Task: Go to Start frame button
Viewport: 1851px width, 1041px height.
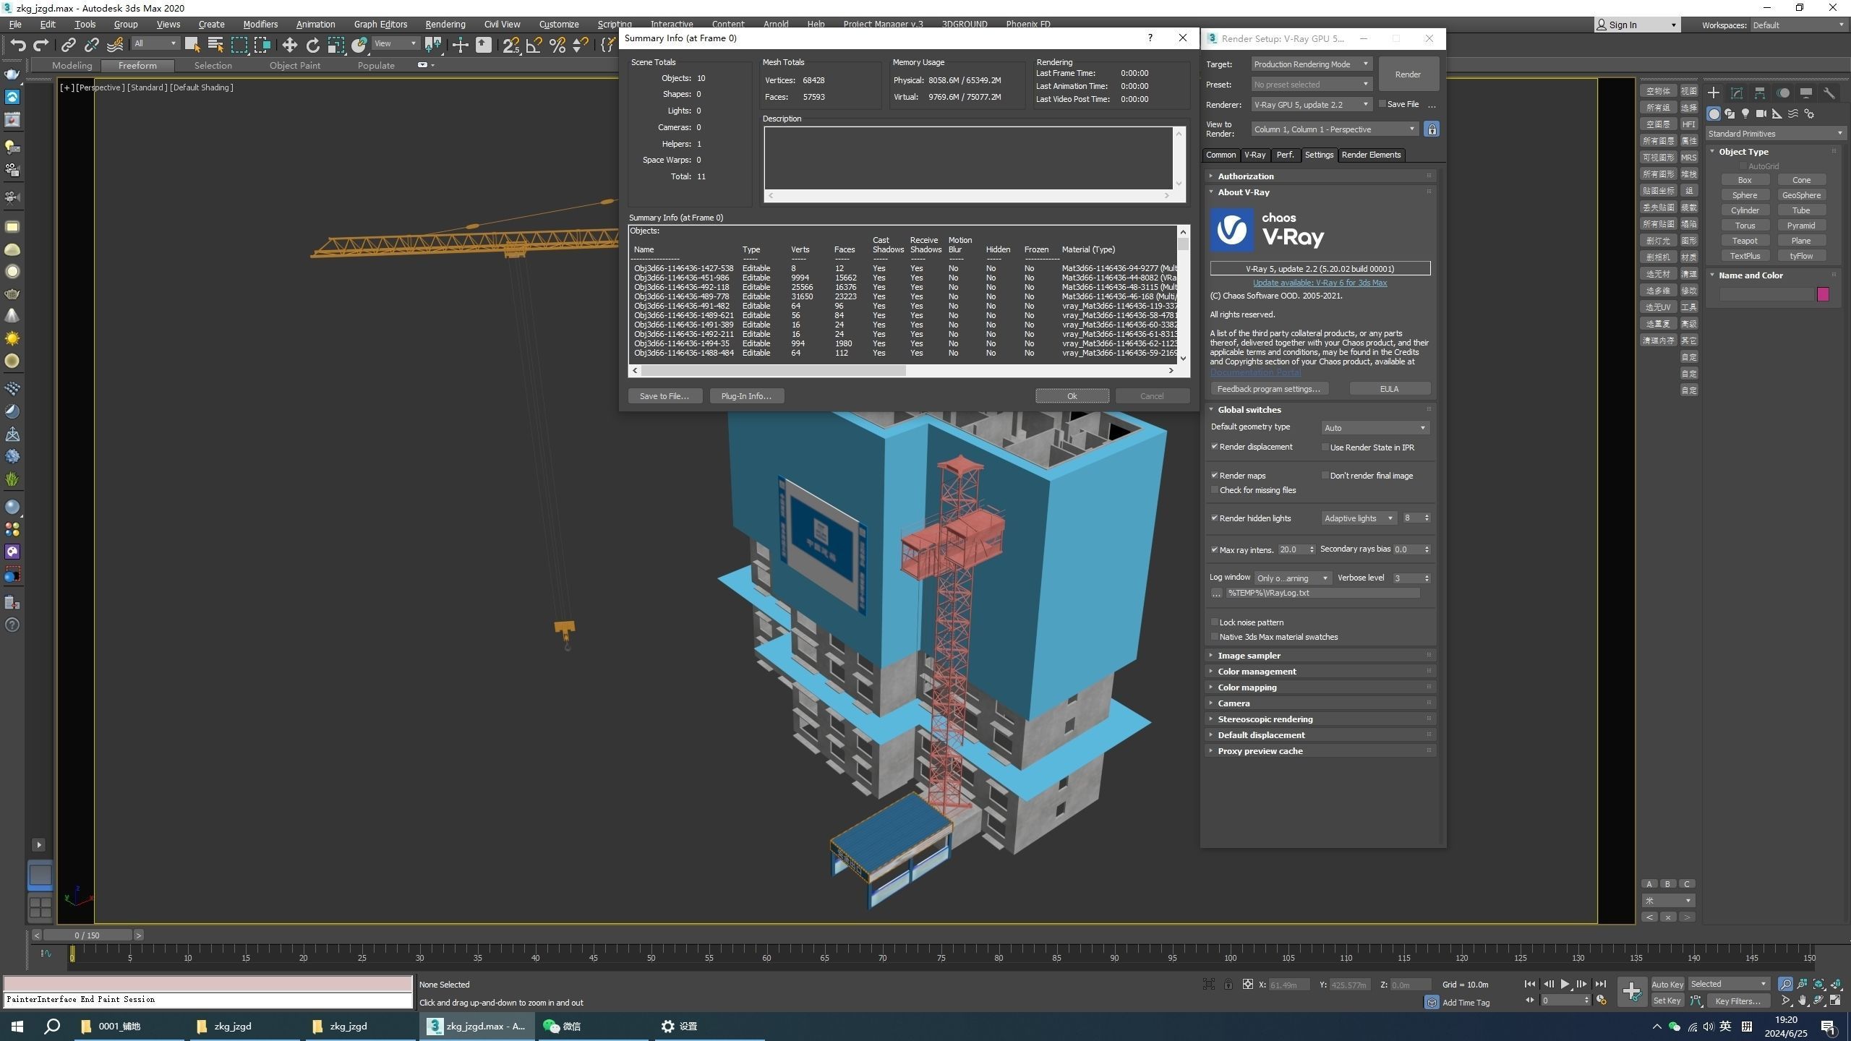Action: (1530, 984)
